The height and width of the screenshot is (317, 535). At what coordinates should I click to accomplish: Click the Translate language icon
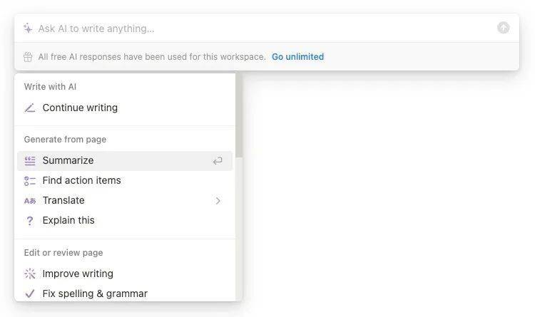pos(30,201)
